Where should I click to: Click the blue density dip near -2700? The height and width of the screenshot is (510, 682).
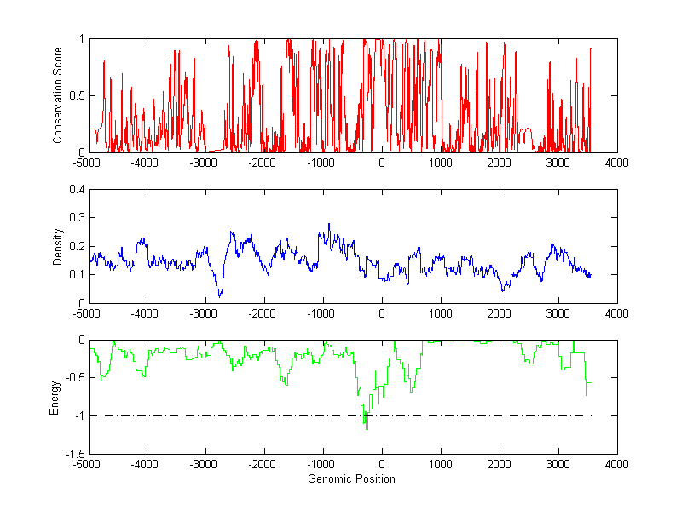(220, 295)
